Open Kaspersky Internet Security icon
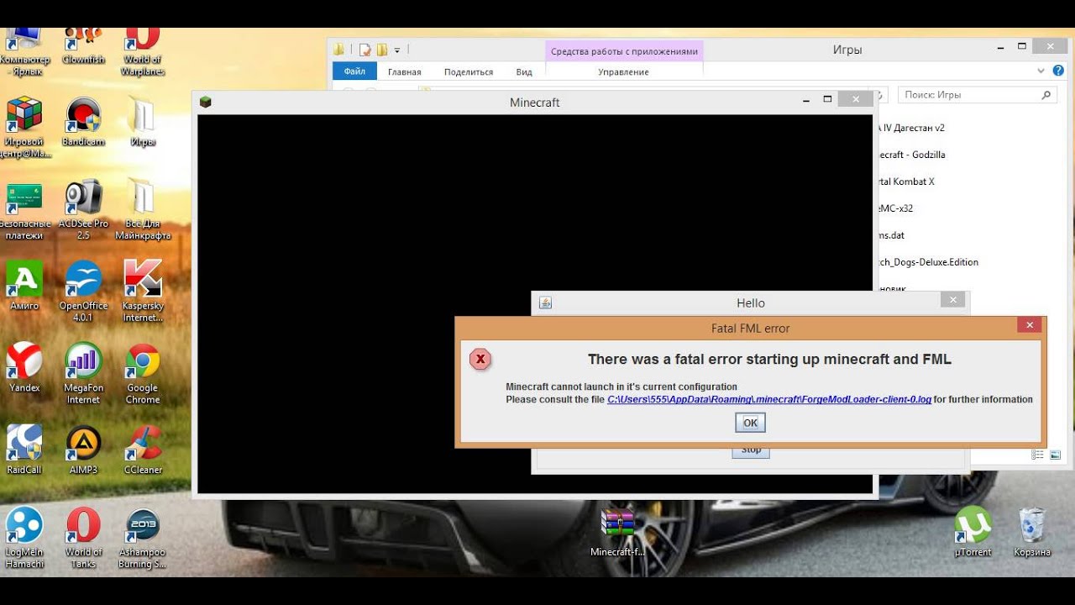Screen dimensions: 1075x605 tap(142, 292)
